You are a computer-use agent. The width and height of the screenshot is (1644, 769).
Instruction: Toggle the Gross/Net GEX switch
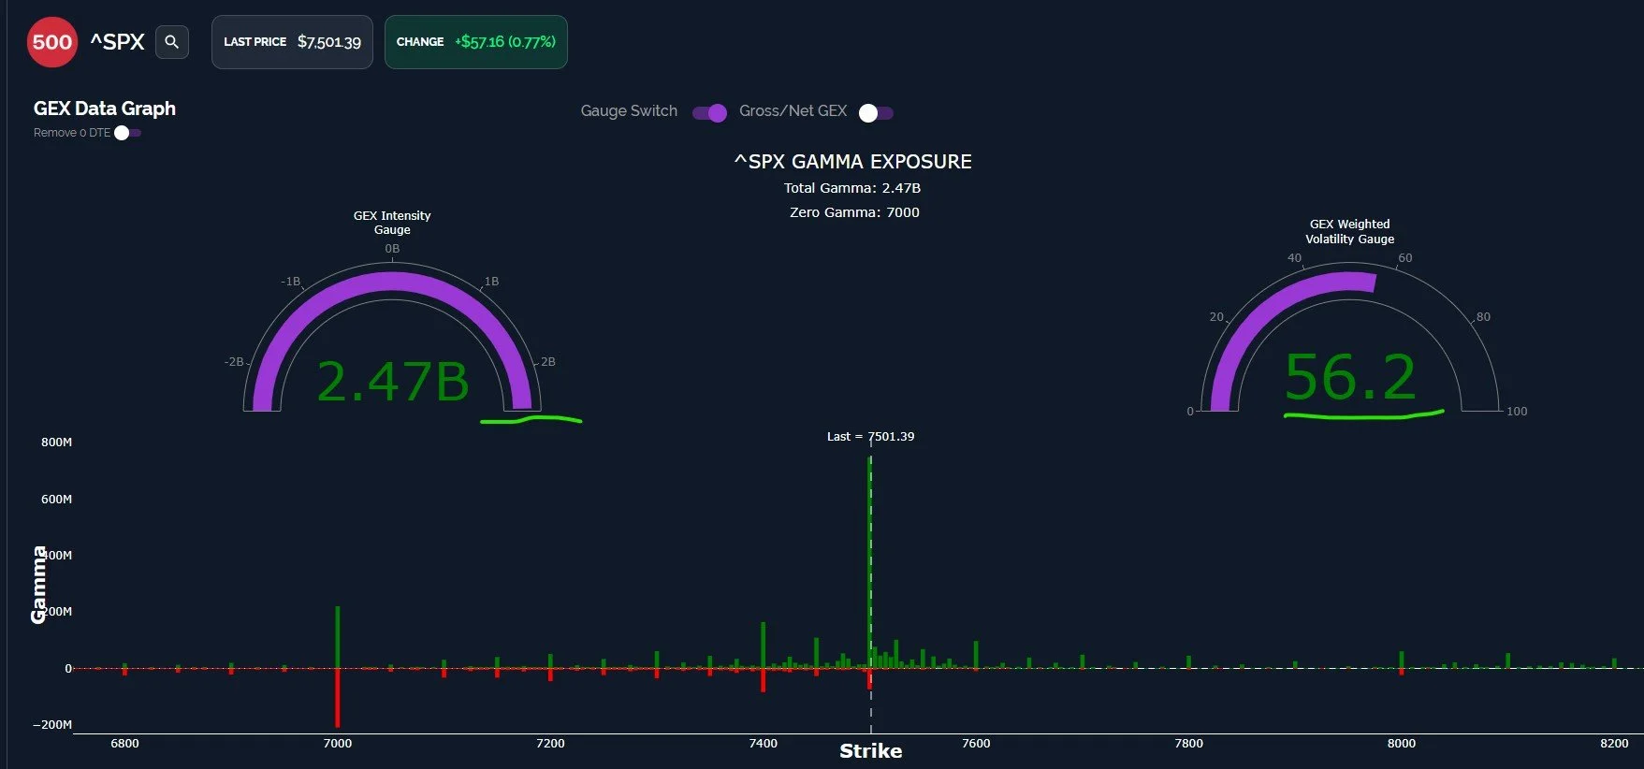[876, 112]
